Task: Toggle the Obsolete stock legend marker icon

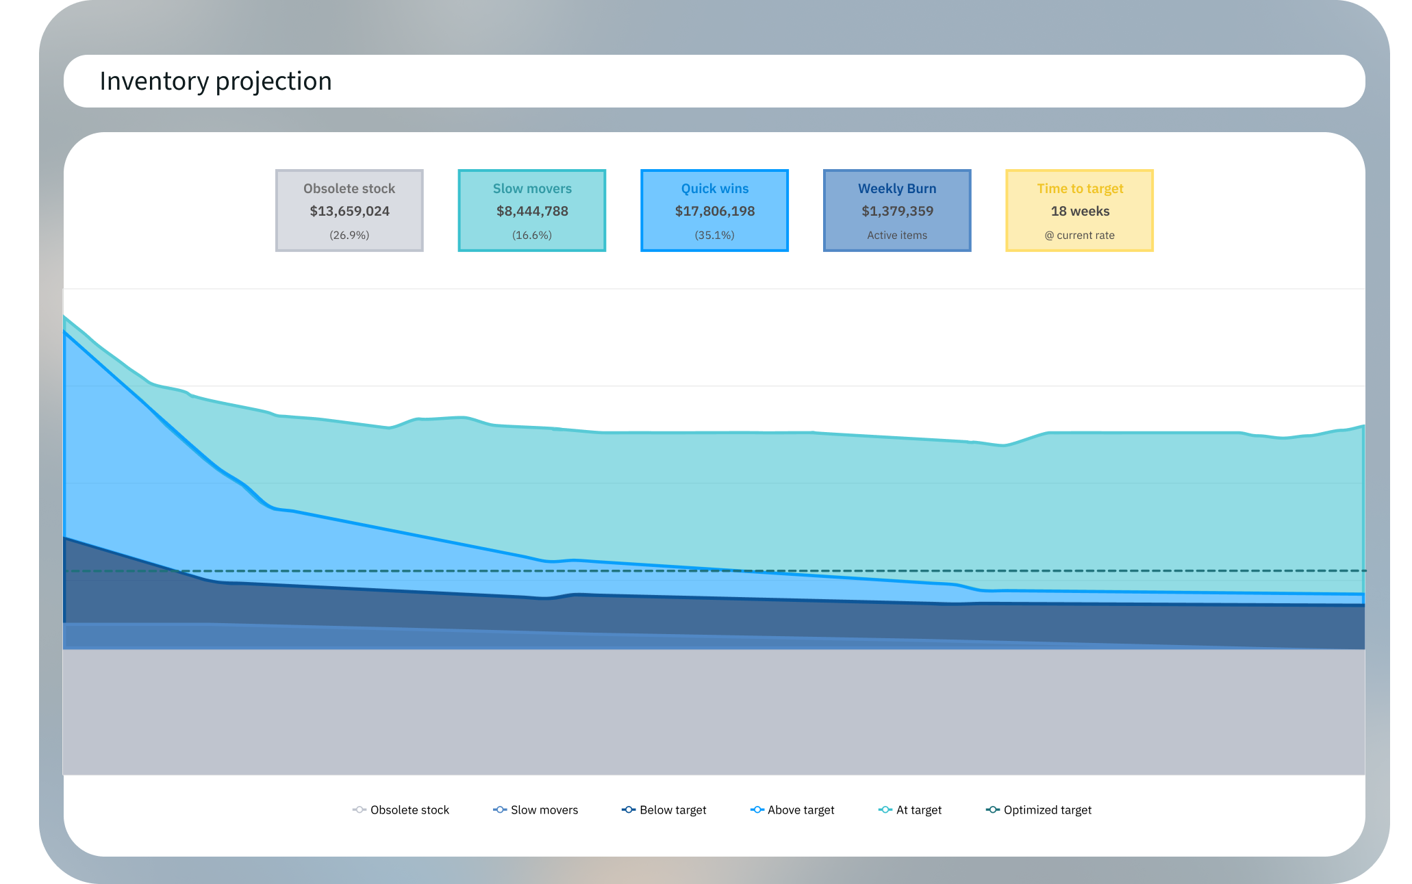Action: (x=358, y=810)
